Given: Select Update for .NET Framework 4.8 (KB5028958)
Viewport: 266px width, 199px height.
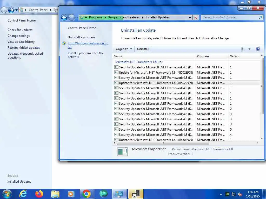Looking at the screenshot, I should tap(186, 73).
